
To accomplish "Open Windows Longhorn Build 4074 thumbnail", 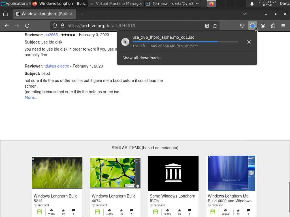I will [x=115, y=173].
